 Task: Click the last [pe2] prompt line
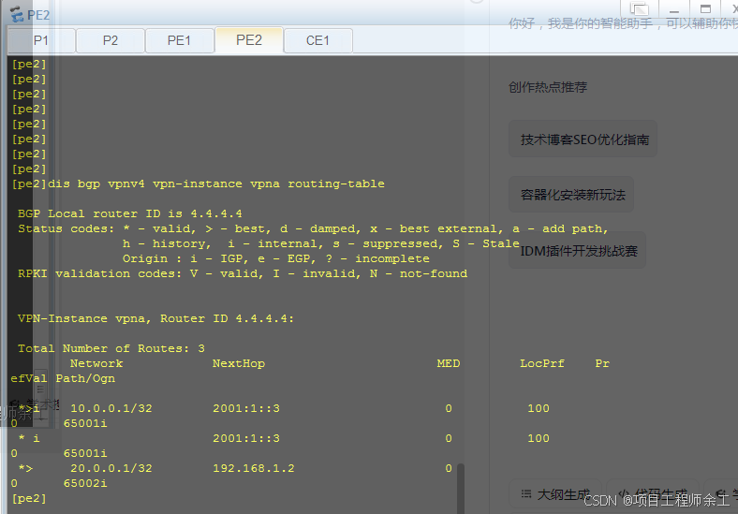(29, 498)
